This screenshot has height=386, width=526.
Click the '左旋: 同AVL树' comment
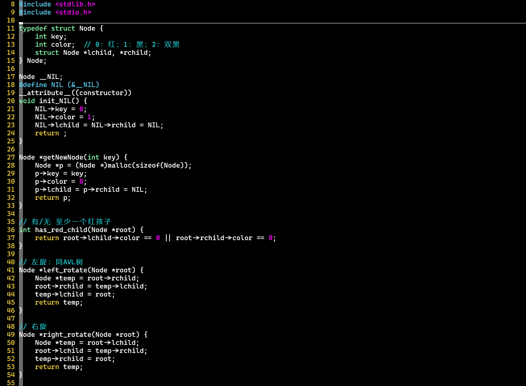point(51,262)
